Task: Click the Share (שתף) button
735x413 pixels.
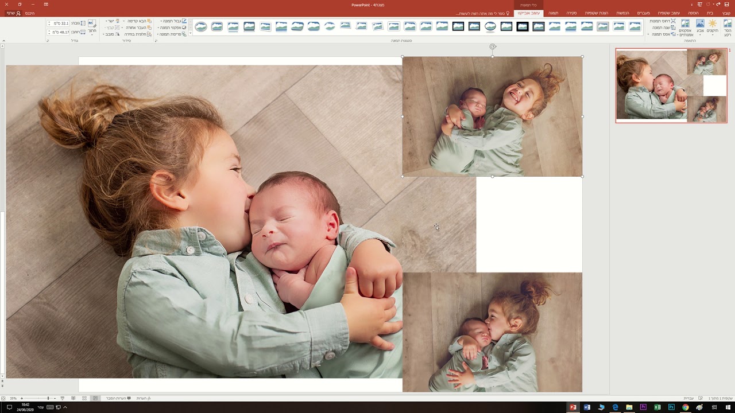Action: click(x=14, y=13)
